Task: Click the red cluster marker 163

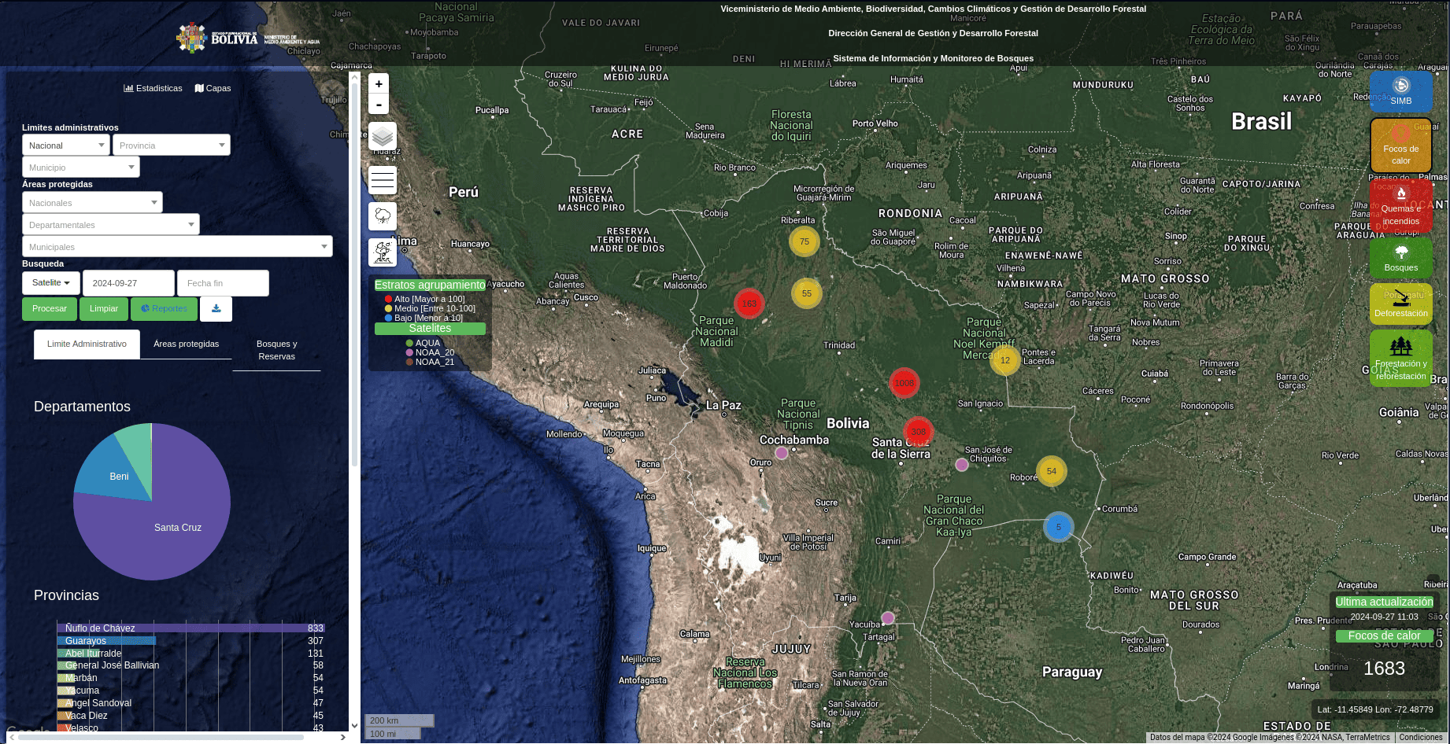Action: click(x=749, y=303)
